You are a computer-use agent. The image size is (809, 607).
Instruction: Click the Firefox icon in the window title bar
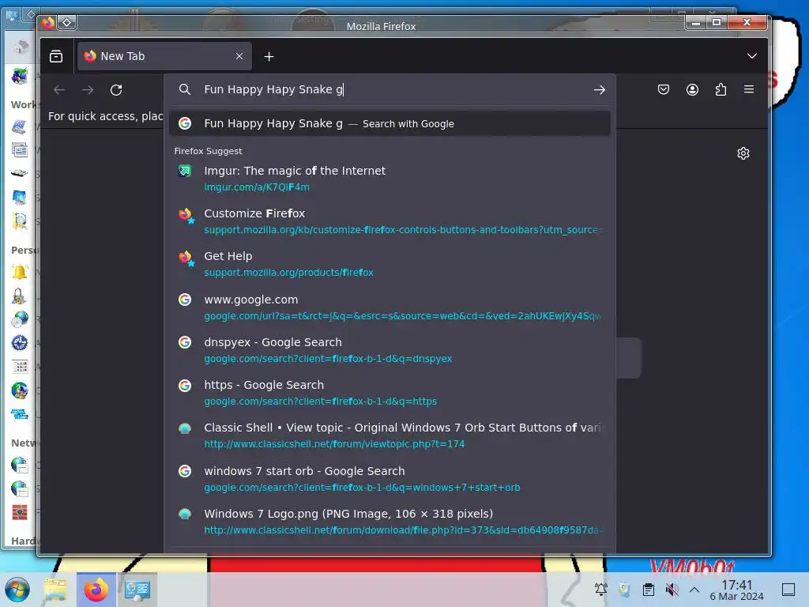tap(48, 23)
